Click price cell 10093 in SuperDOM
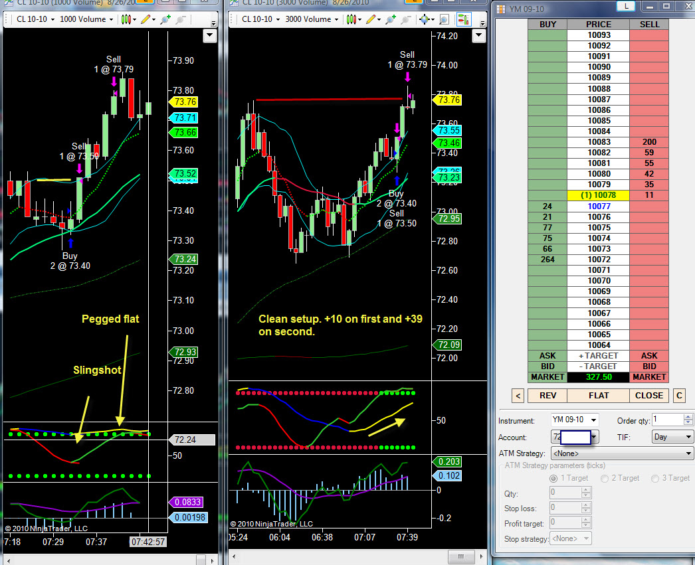 click(x=599, y=35)
